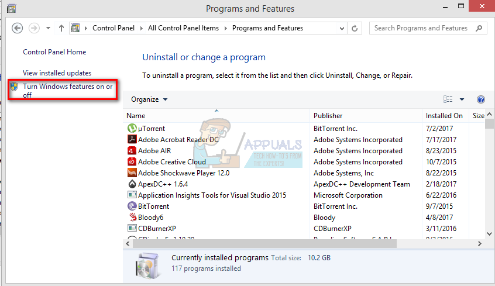495x286 pixels.
Task: Open the Organize menu
Action: 149,99
